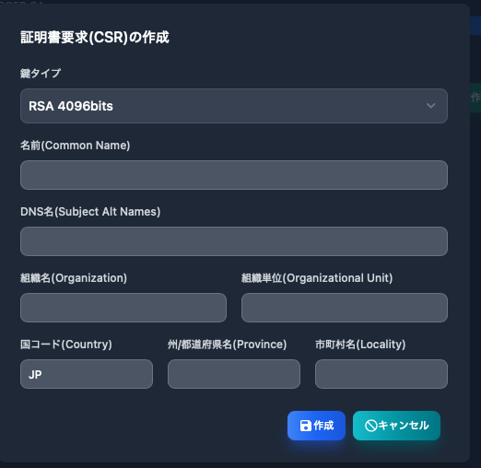The image size is (481, 468).
Task: Click the DNS名(Subject Alt Names) label
Action: [90, 212]
